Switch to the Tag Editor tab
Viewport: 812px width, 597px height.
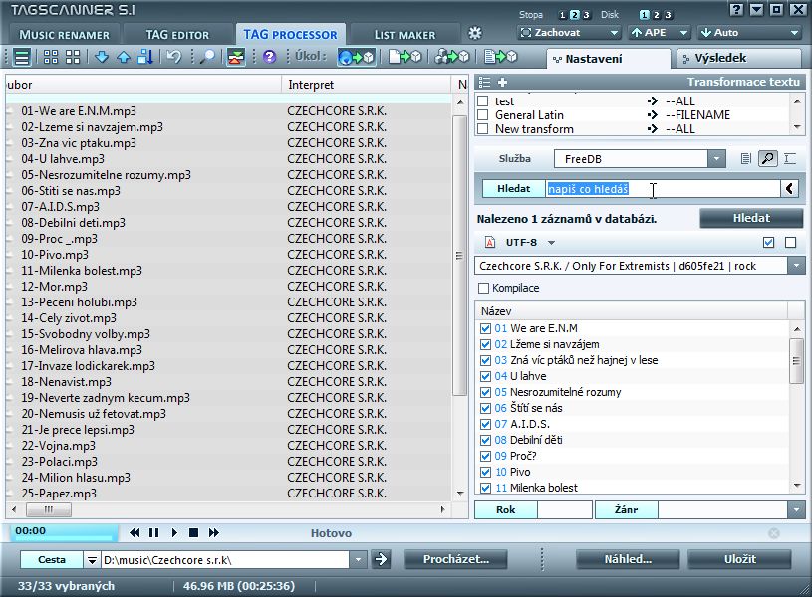[177, 35]
